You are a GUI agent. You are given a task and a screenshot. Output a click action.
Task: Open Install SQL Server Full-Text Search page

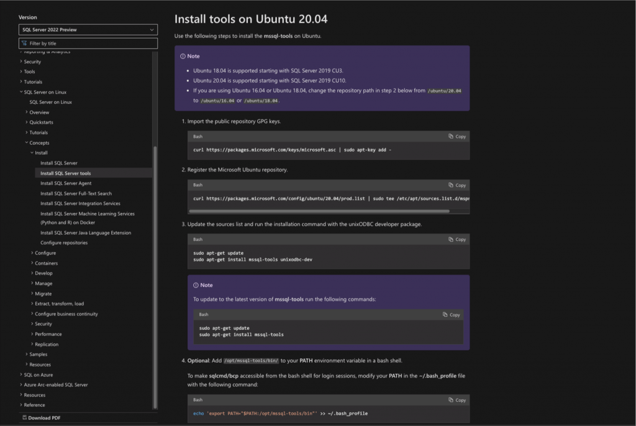[x=76, y=194]
